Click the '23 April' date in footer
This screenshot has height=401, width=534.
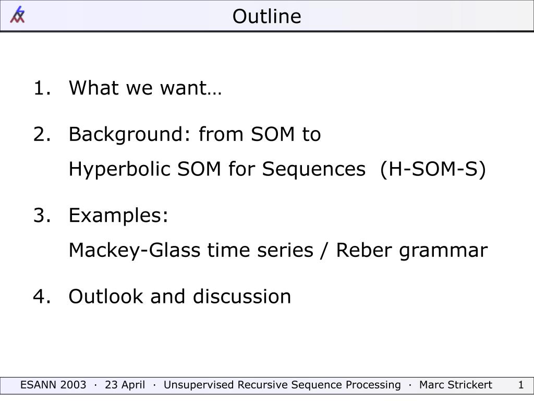pyautogui.click(x=125, y=385)
